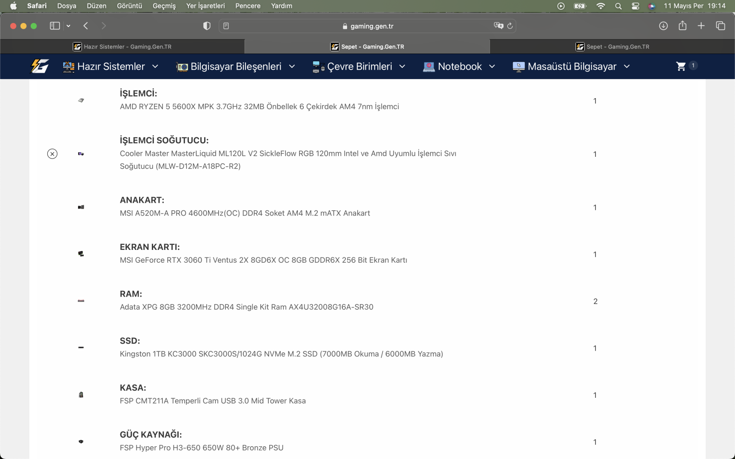Reload the current page
735x459 pixels.
tap(510, 26)
